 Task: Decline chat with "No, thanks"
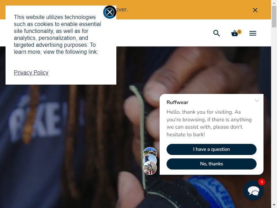[212, 164]
